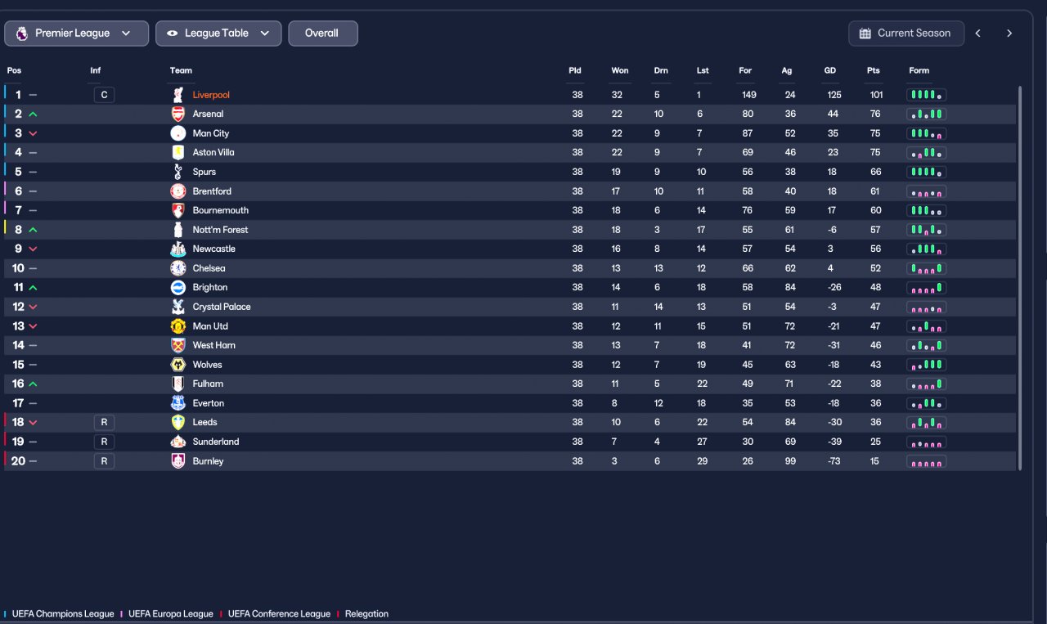Sort table by Pld column header
1047x624 pixels.
(x=575, y=70)
